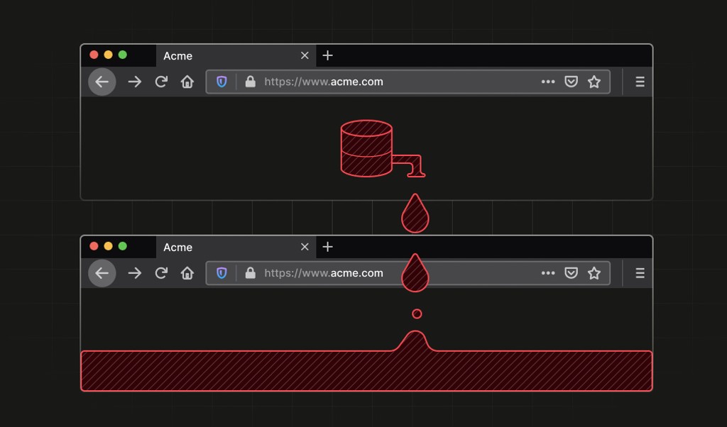Image resolution: width=727 pixels, height=427 pixels.
Task: Bookmark the page with the star icon
Action: coord(594,82)
